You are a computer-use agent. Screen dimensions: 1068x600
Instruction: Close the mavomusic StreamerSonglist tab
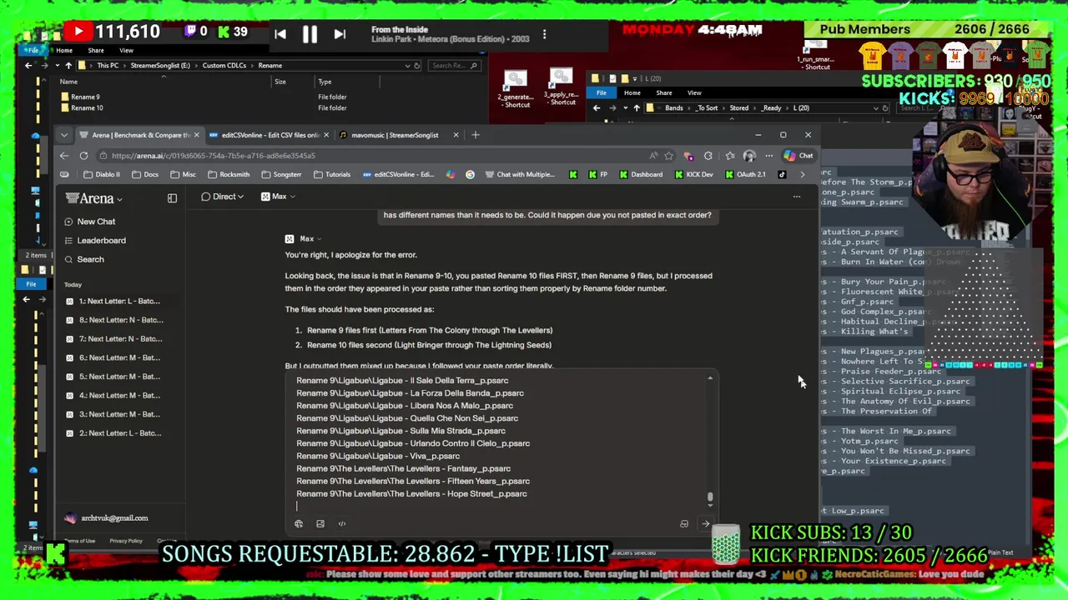point(456,135)
